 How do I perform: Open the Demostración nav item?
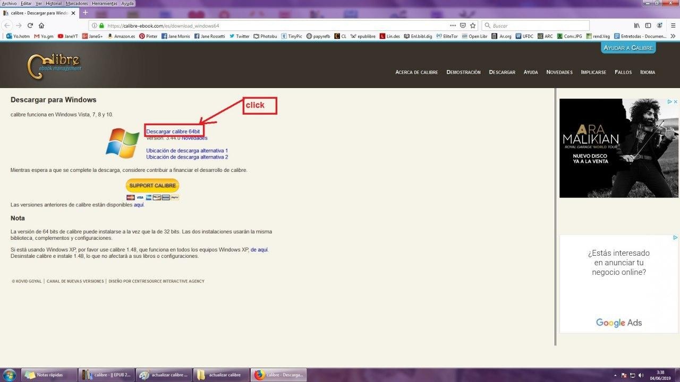463,72
